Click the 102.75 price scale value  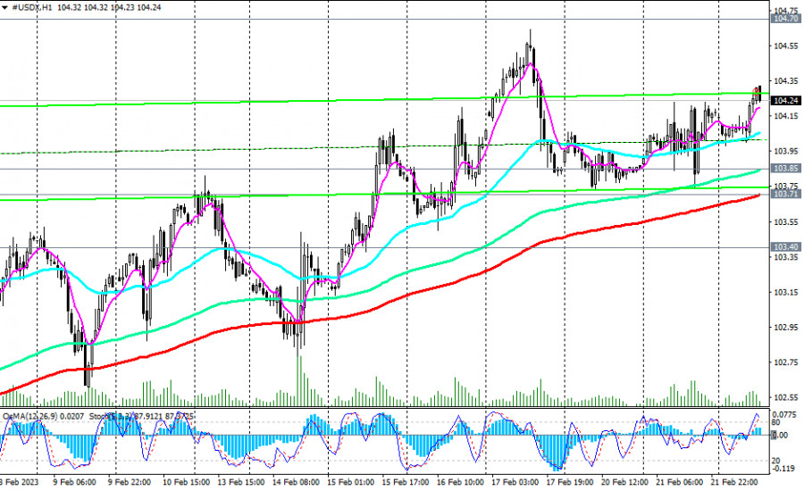pyautogui.click(x=786, y=362)
